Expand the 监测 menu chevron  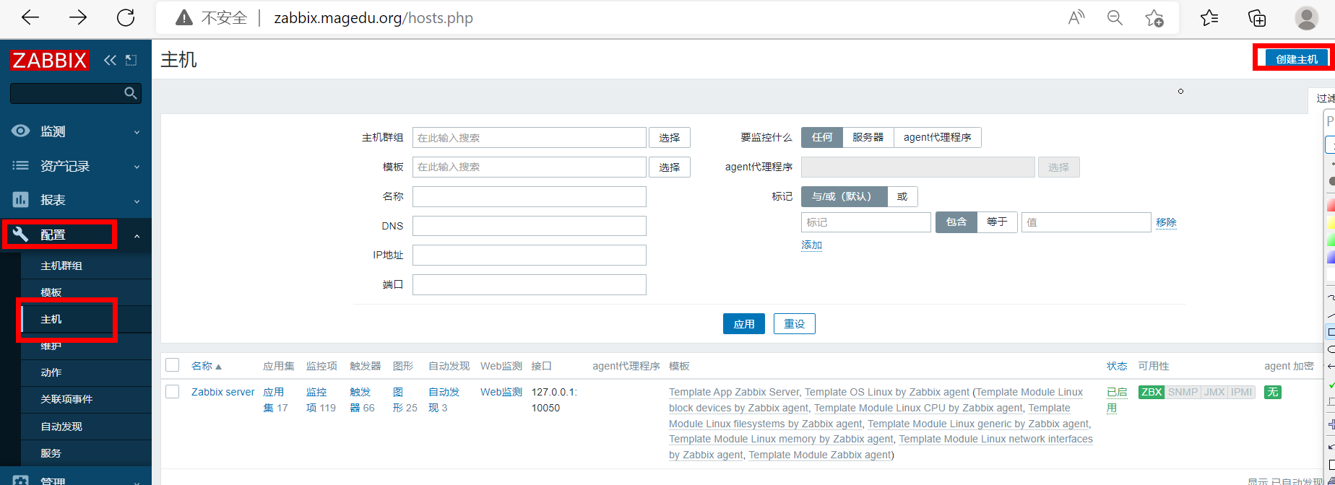click(x=137, y=132)
